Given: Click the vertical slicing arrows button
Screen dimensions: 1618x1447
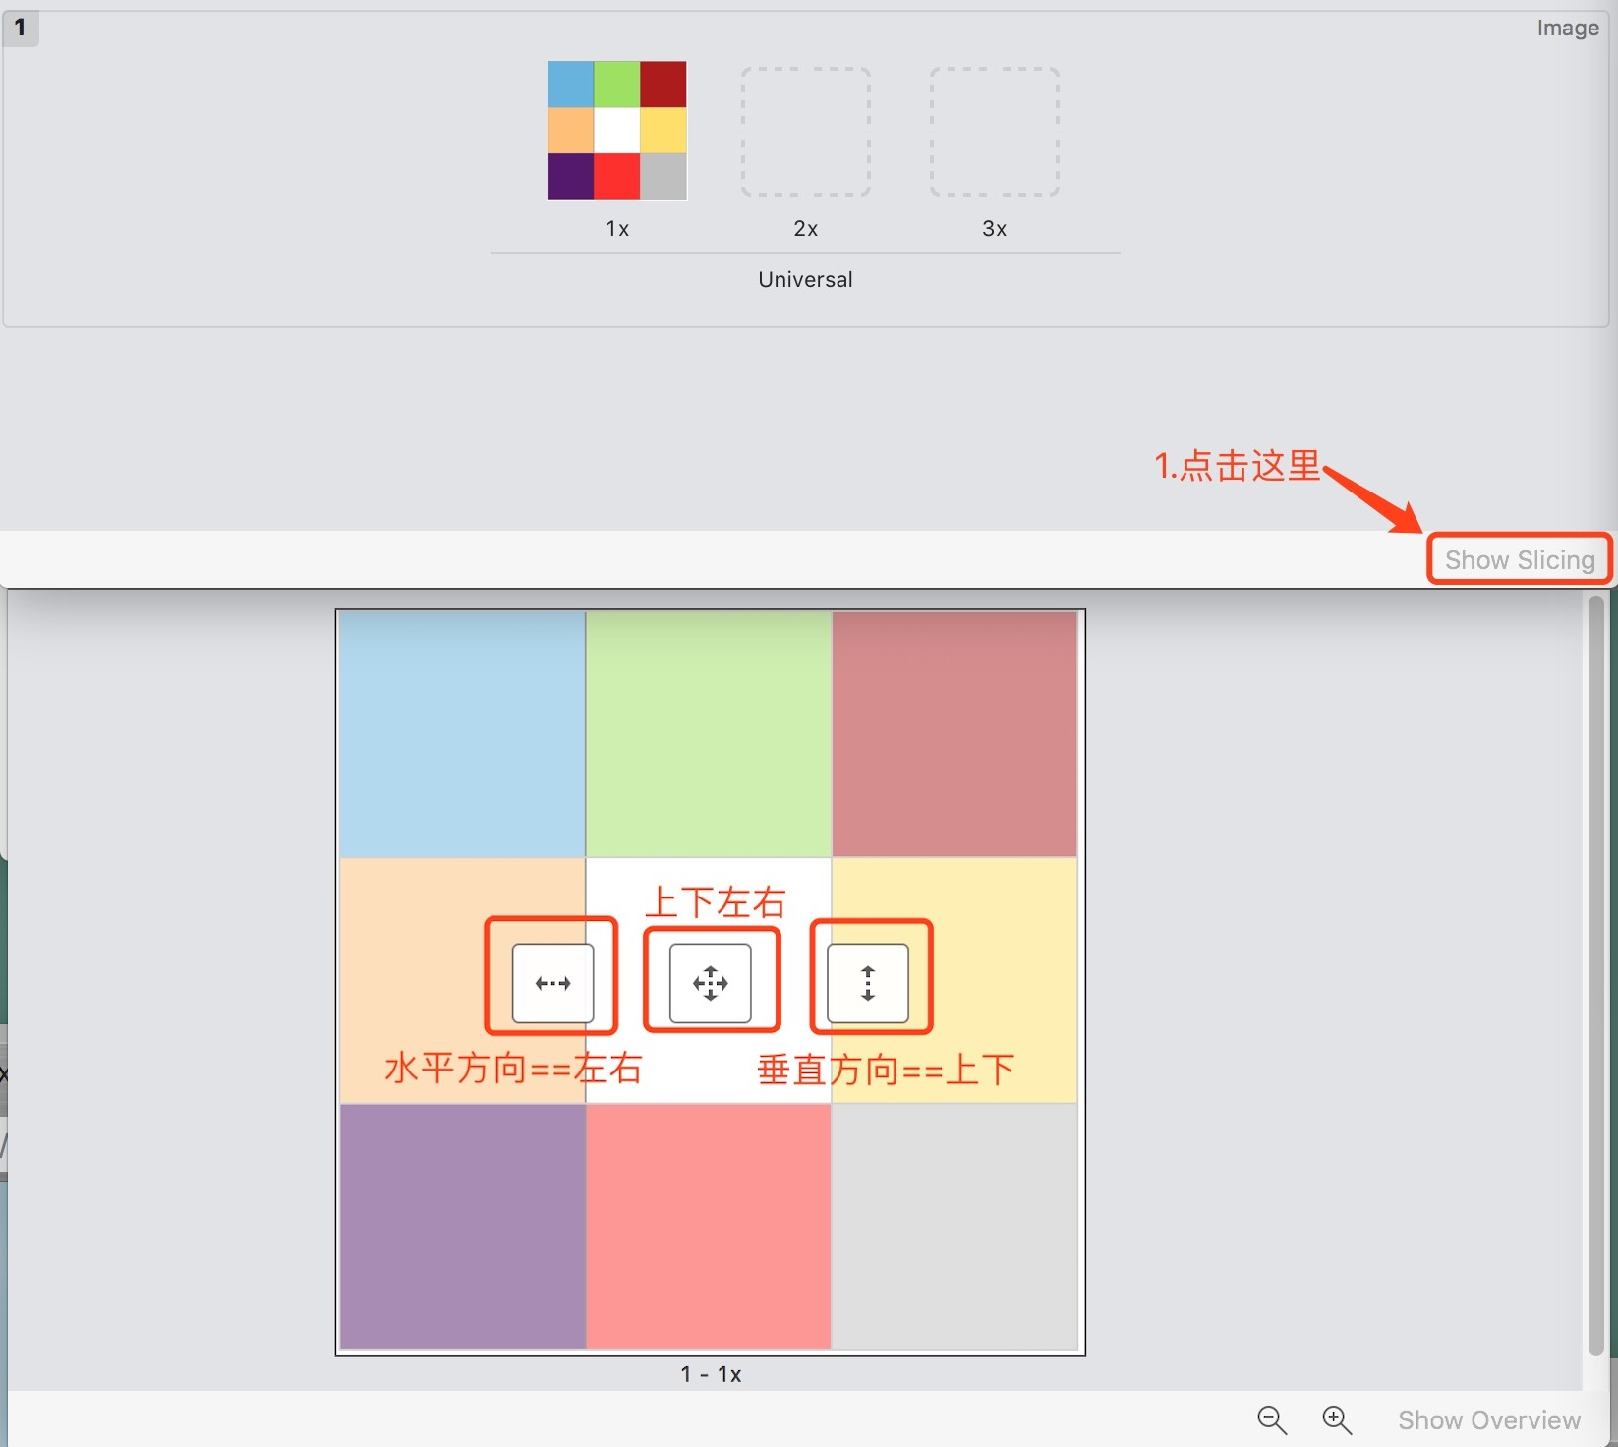Looking at the screenshot, I should click(867, 983).
